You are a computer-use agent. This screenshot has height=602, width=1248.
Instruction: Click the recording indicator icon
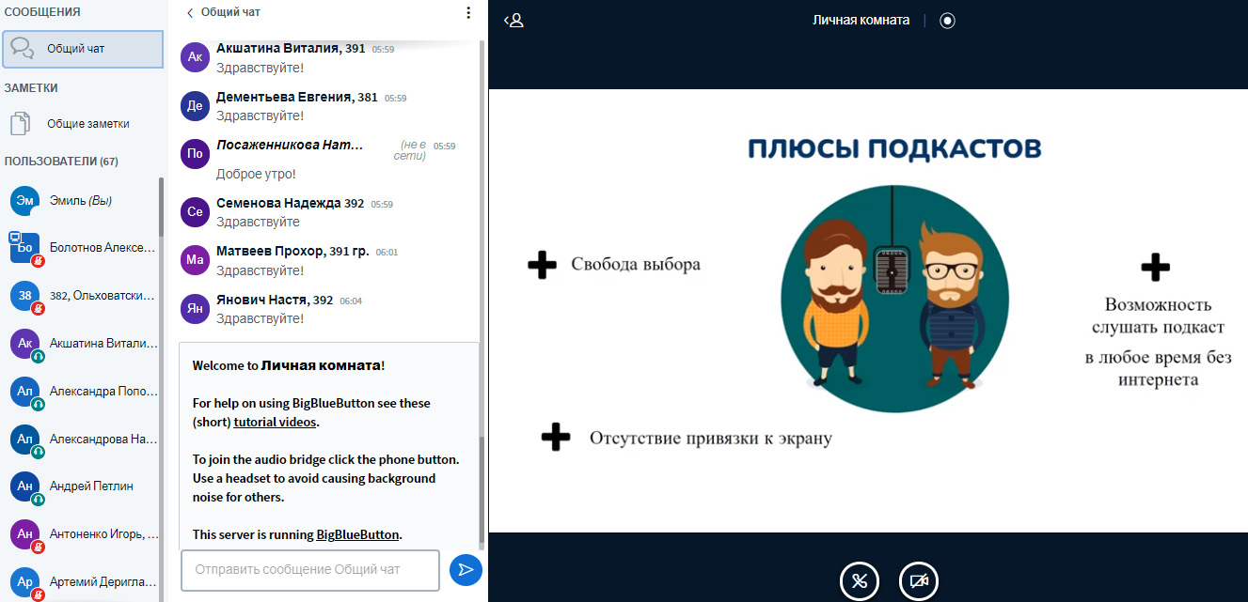947,20
